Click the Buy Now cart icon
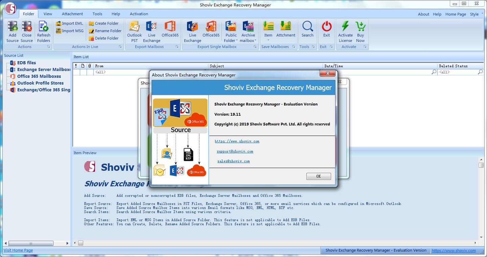 click(361, 26)
